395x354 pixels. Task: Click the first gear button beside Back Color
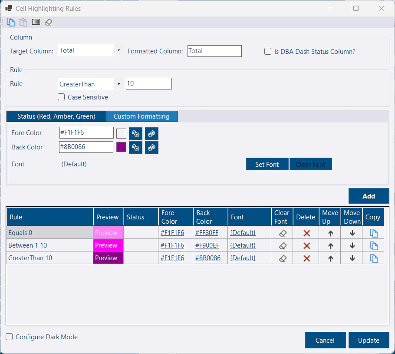pos(136,147)
